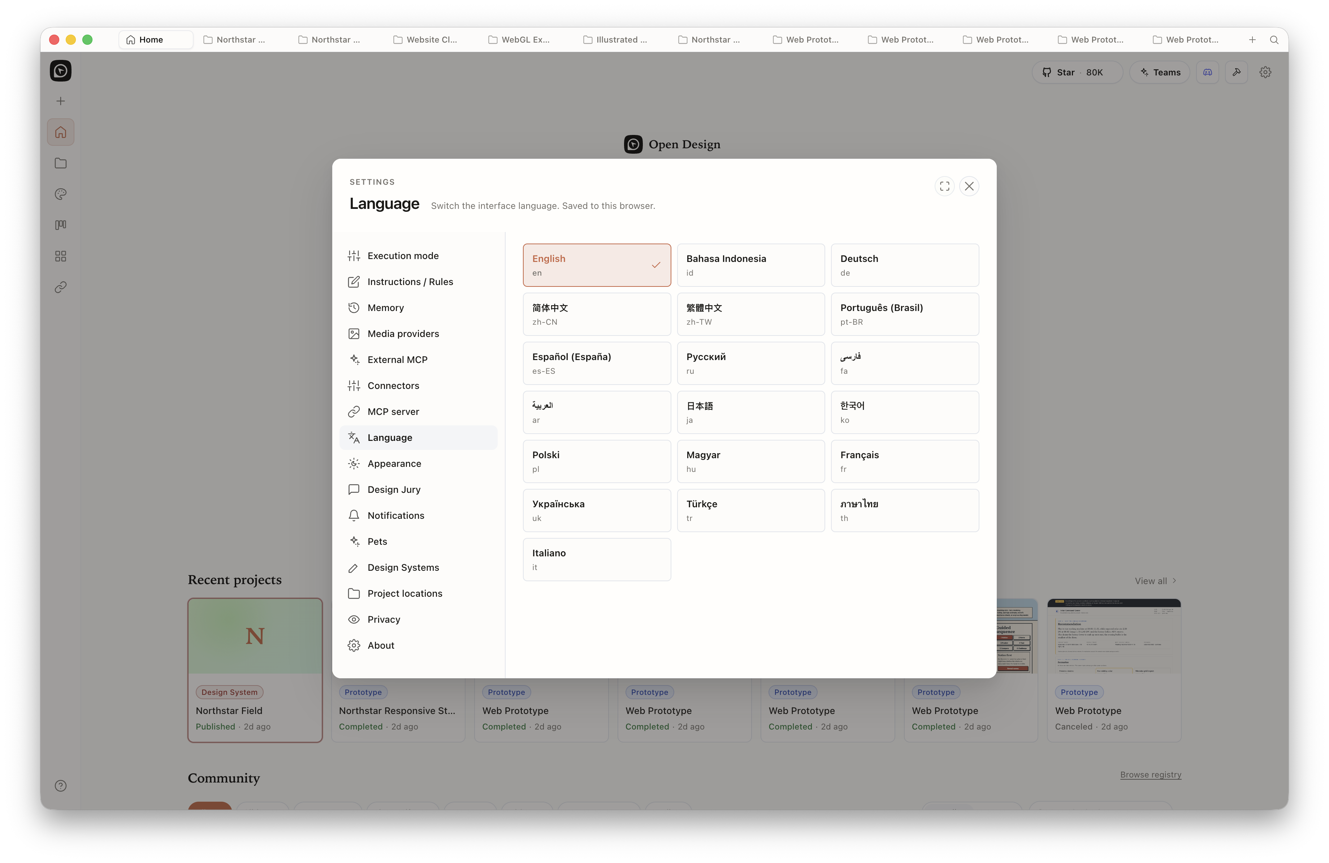Select Language in settings sidebar
Image resolution: width=1329 pixels, height=863 pixels.
(418, 438)
